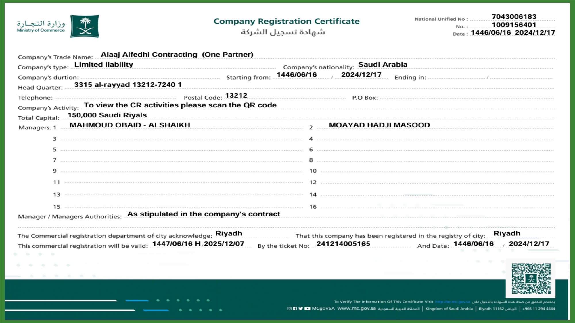Click manager name MAHMOUD OBAID - ALSHAIKH
575x323 pixels.
click(x=130, y=125)
